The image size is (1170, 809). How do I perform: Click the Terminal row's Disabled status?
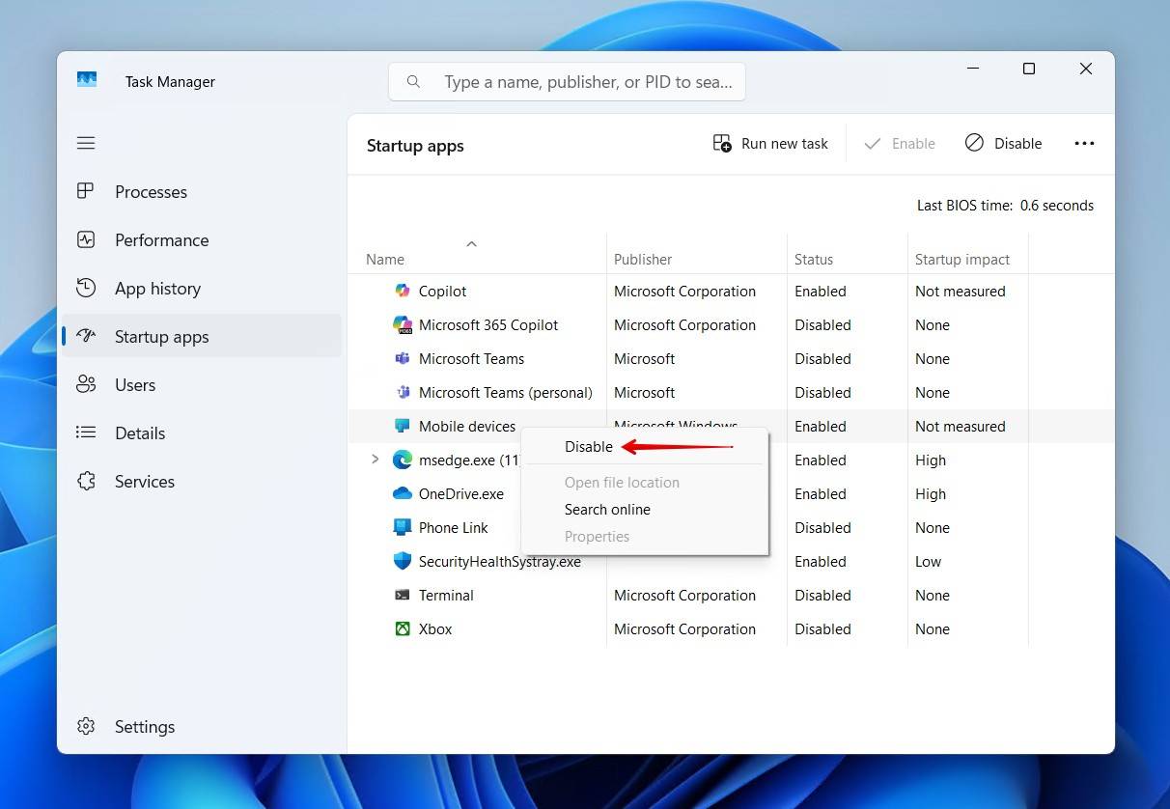(x=822, y=595)
